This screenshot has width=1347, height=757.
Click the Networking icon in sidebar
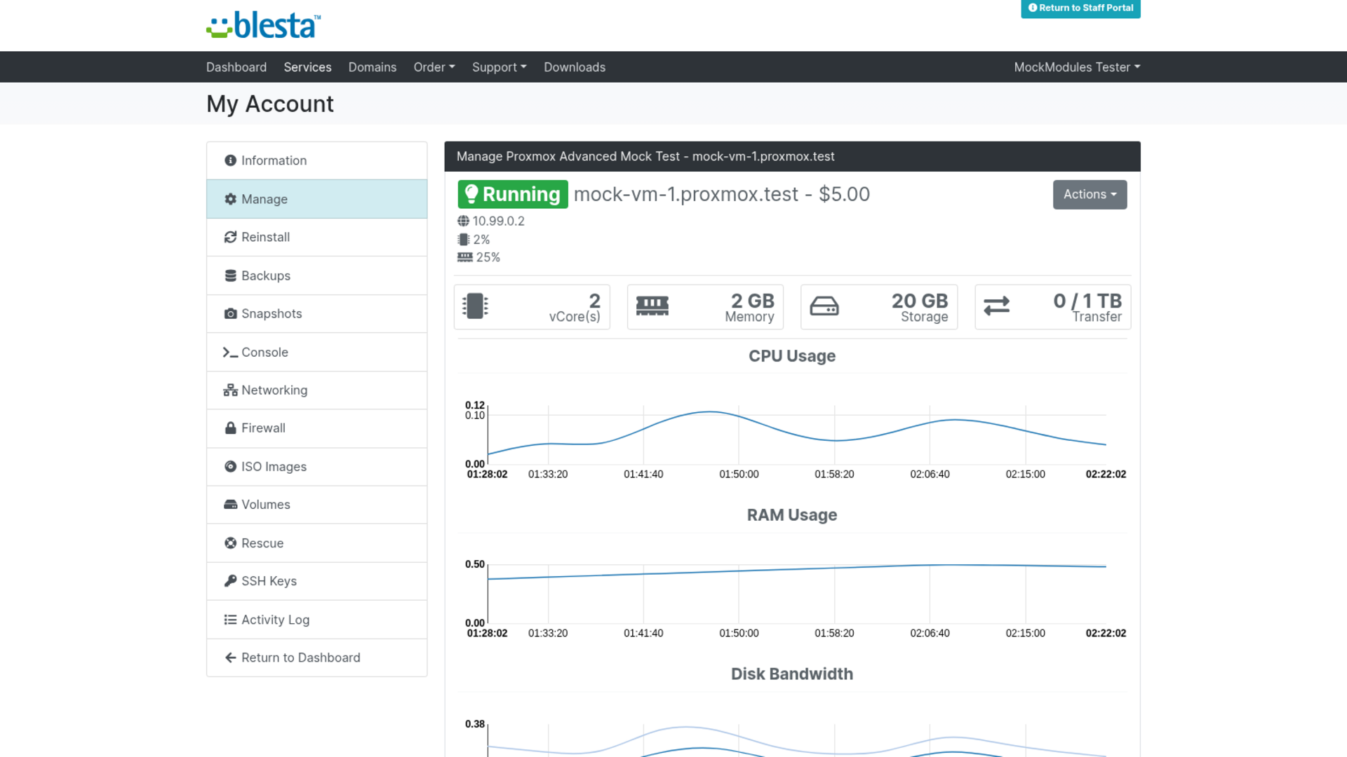tap(230, 390)
